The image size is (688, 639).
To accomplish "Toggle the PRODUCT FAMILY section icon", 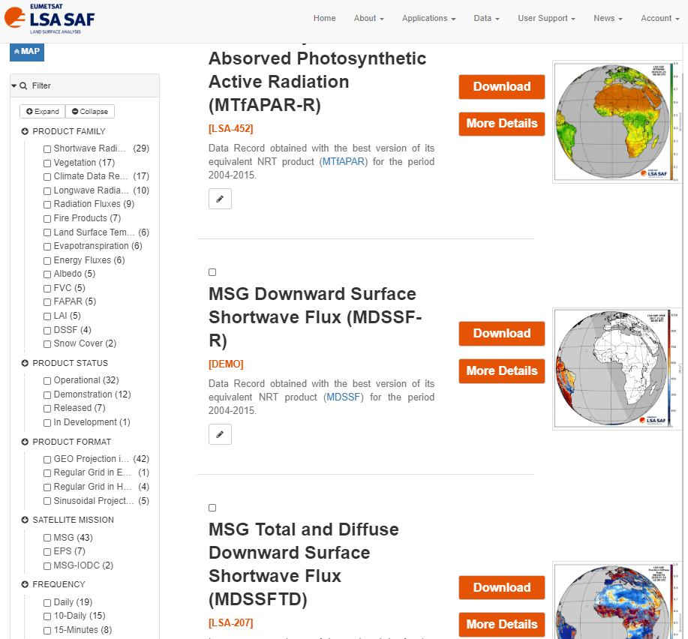I will pyautogui.click(x=25, y=131).
